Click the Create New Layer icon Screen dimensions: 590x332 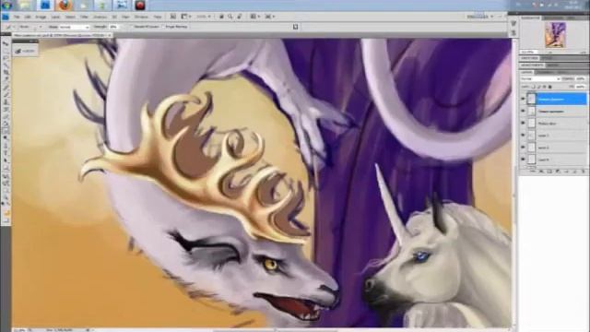click(x=575, y=172)
